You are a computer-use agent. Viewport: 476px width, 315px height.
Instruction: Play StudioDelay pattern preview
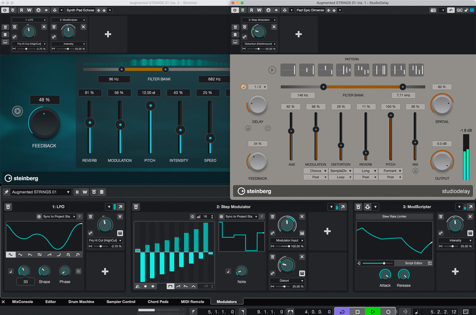point(272,70)
